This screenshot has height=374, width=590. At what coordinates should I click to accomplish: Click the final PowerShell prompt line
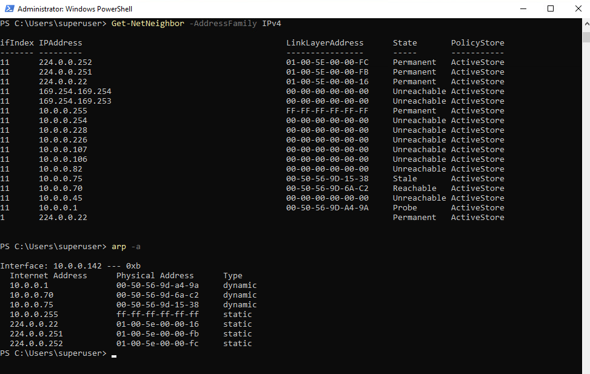[58, 353]
